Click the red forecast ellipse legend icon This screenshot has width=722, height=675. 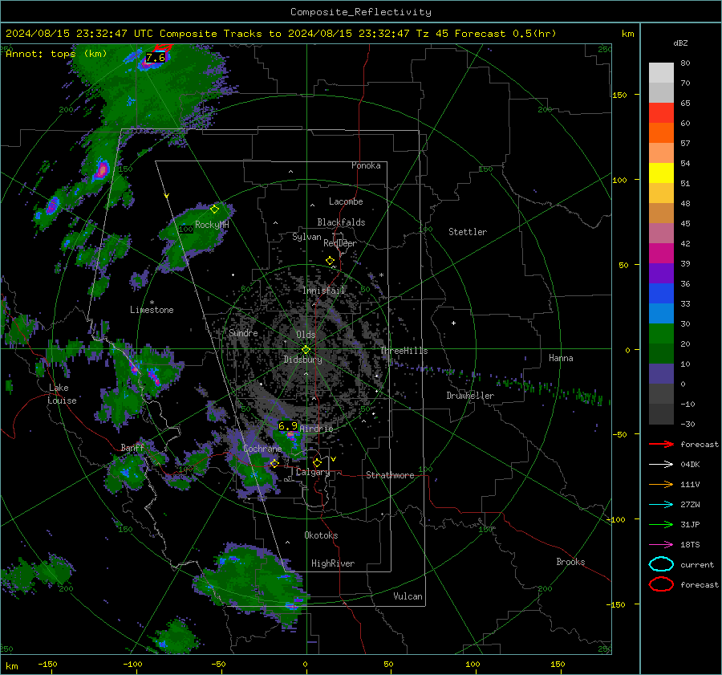tap(661, 584)
